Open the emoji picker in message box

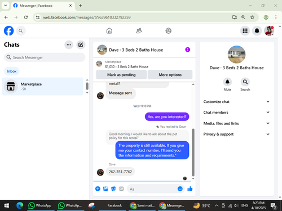(x=180, y=188)
